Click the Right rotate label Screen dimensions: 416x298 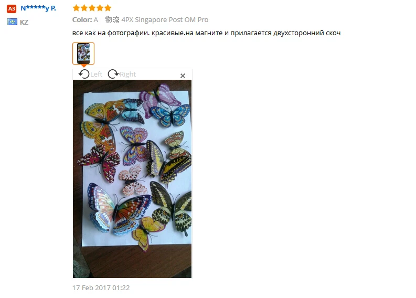pyautogui.click(x=127, y=74)
